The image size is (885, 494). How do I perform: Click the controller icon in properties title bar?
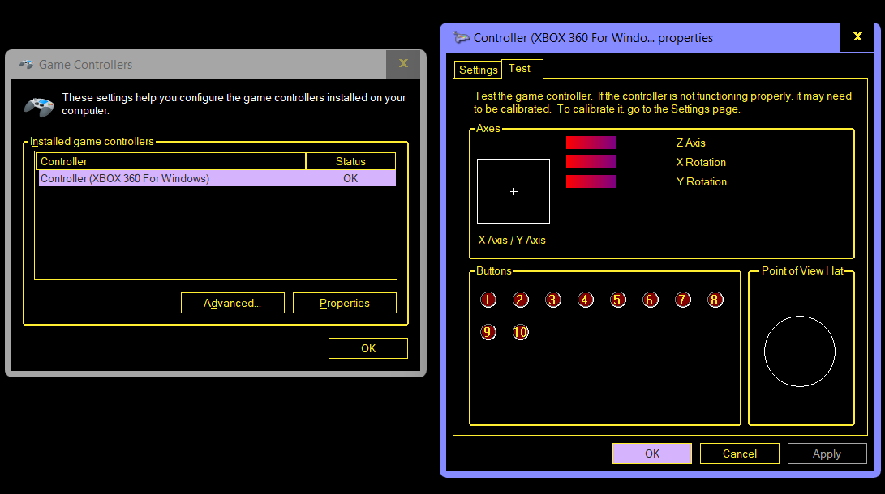pyautogui.click(x=462, y=38)
